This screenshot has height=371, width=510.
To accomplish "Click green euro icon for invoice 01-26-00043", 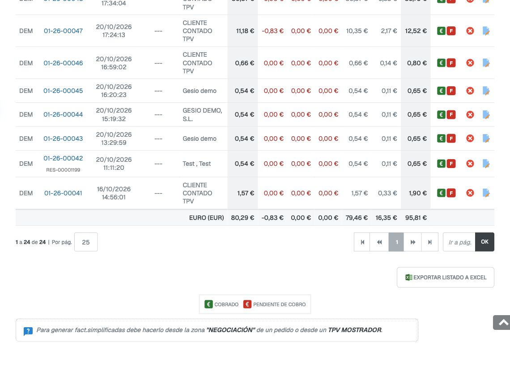I will [441, 139].
